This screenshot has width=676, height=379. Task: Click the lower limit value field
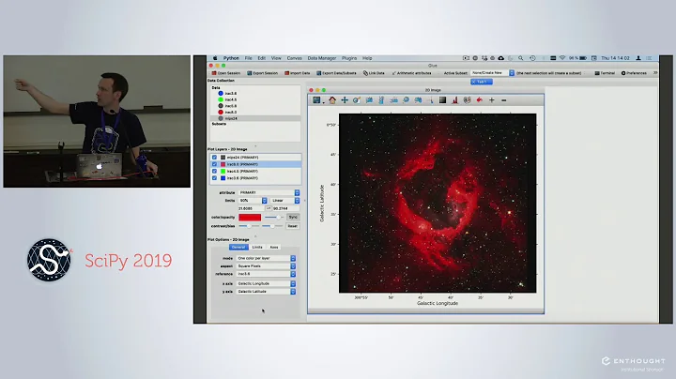coord(251,208)
